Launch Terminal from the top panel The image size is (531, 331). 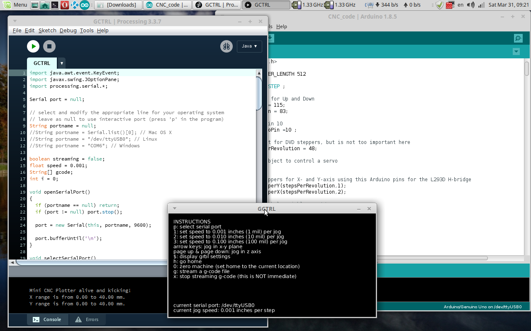coord(54,5)
